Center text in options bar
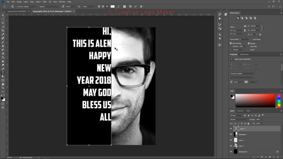This screenshot has width=283, height=159. 103,7
